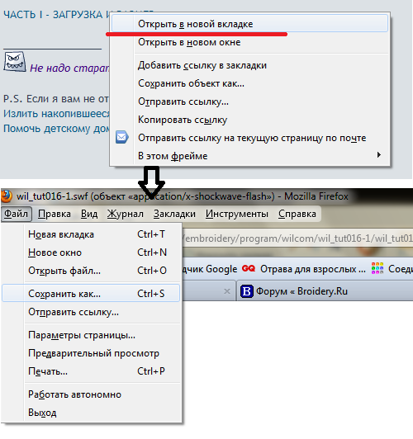This screenshot has height=439, width=413.
Task: Open the Закладки menu
Action: [174, 214]
